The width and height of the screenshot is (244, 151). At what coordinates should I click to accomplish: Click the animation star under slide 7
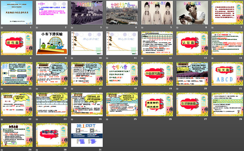[213, 28]
